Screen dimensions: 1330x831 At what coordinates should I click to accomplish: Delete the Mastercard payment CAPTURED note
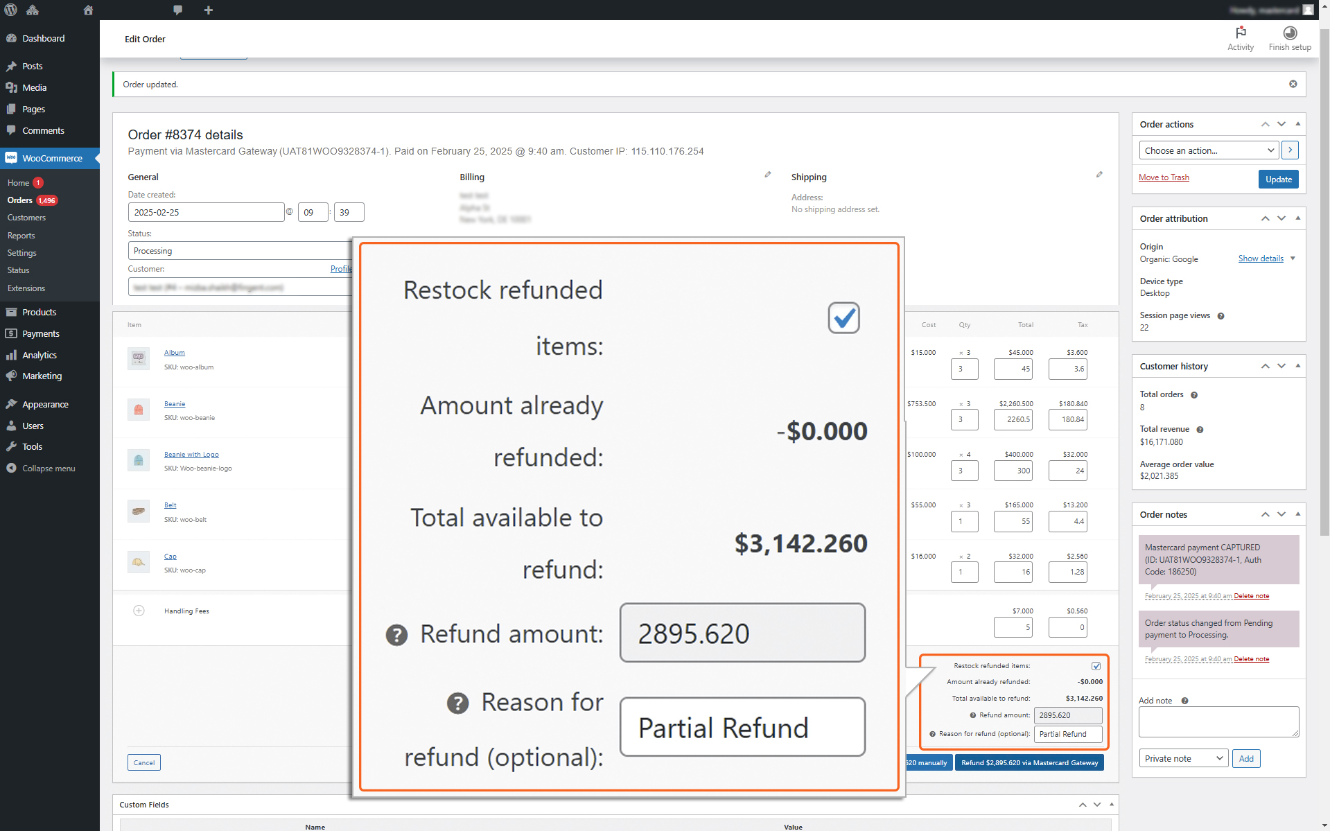(x=1251, y=596)
